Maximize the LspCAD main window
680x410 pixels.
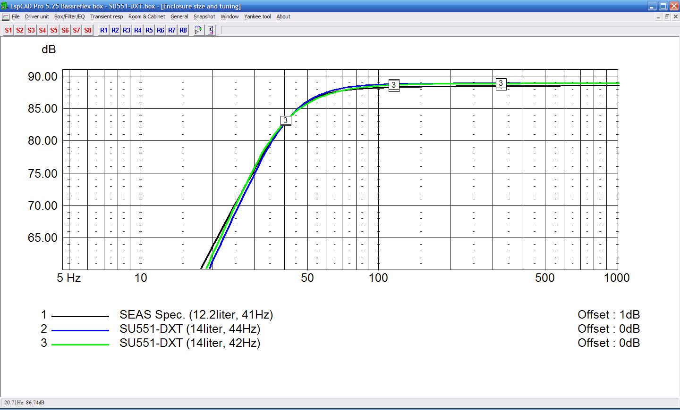click(663, 6)
